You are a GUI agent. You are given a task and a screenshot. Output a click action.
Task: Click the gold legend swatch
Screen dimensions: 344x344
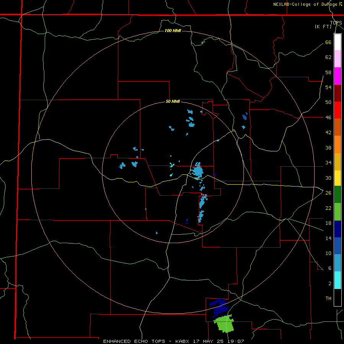click(338, 162)
